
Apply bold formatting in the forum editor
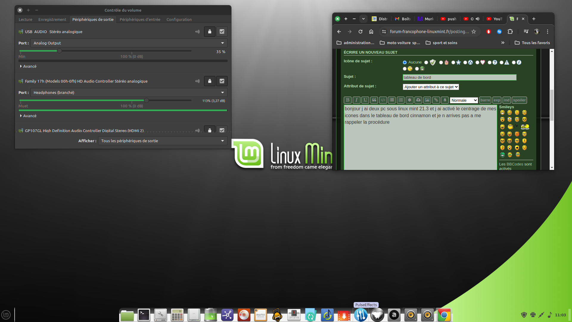click(347, 100)
